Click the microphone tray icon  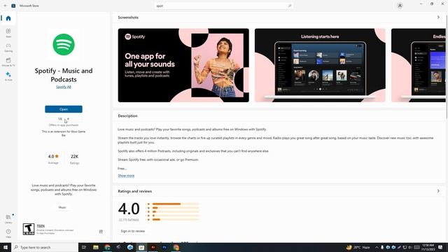(x=382, y=247)
